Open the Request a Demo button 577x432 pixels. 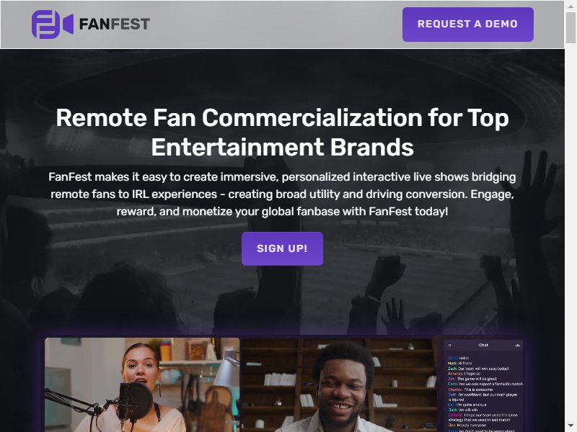(x=467, y=24)
